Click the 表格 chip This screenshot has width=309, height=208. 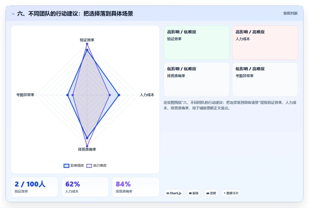point(193,193)
